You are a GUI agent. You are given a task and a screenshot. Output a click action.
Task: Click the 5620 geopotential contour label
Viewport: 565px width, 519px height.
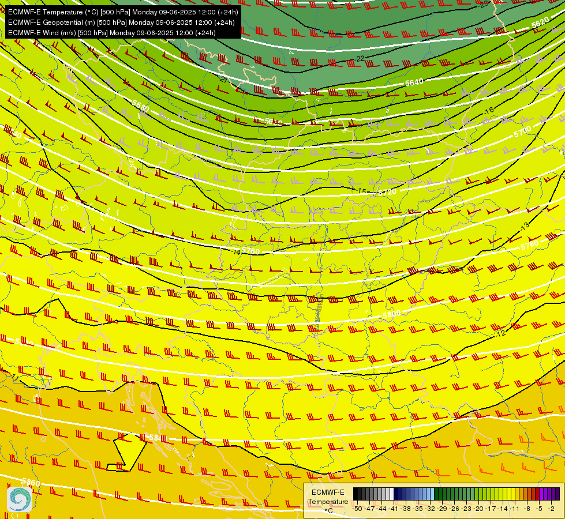pos(540,23)
